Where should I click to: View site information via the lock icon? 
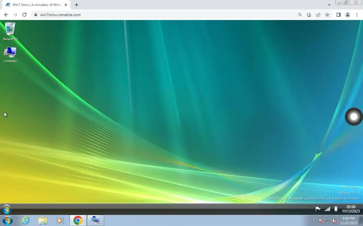tap(35, 15)
